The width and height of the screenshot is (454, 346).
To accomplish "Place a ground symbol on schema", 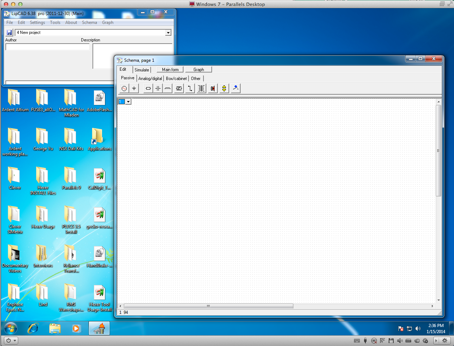I will click(134, 88).
